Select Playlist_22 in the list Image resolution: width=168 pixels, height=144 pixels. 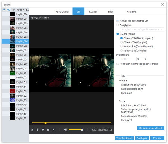15,78
